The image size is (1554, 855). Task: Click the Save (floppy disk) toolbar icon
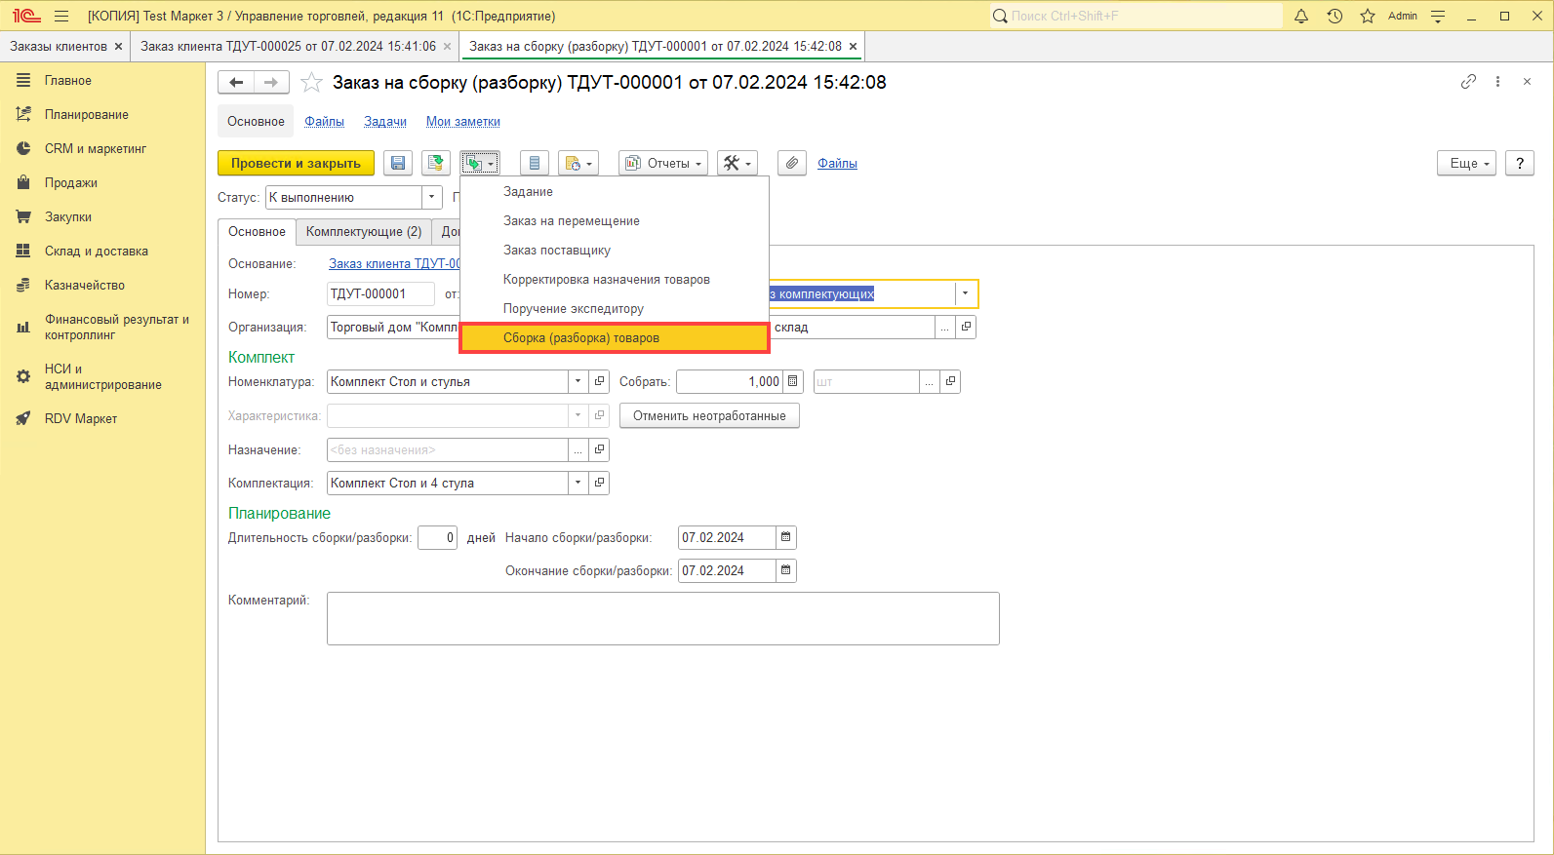point(398,164)
